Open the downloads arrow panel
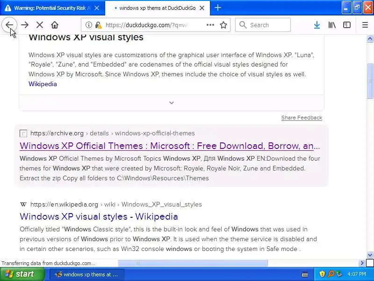This screenshot has width=374, height=281. click(x=317, y=25)
